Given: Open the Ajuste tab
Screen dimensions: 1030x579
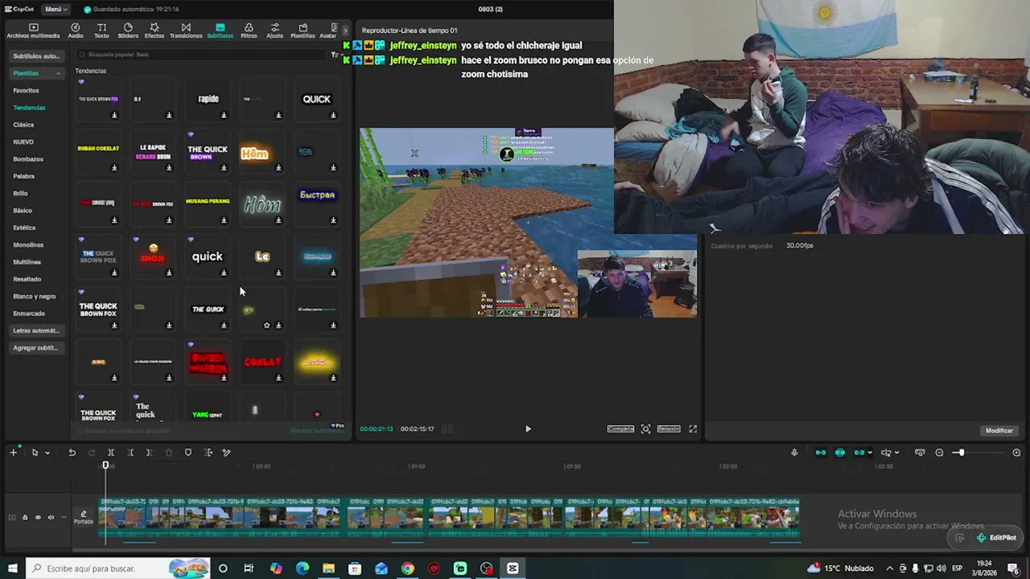Looking at the screenshot, I should pyautogui.click(x=275, y=31).
